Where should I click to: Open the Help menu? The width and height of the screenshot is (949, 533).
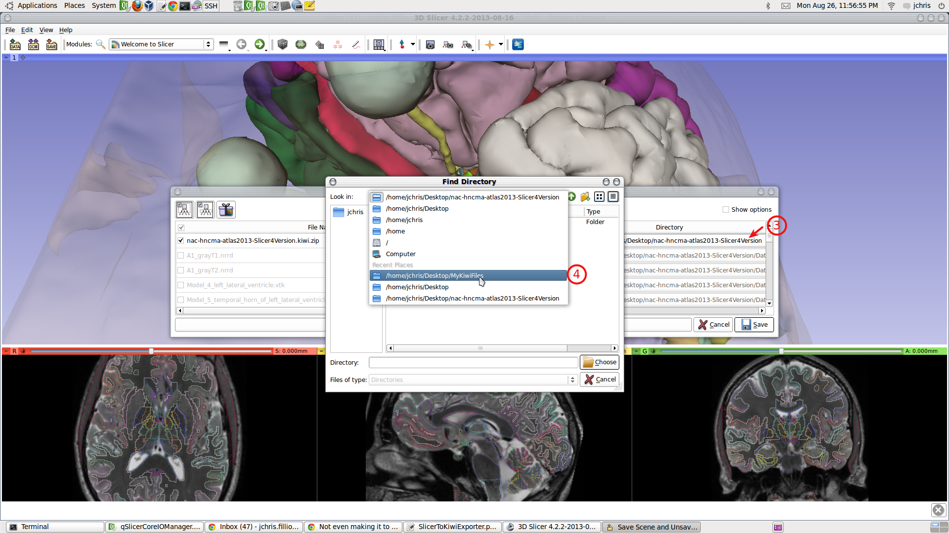(x=66, y=30)
